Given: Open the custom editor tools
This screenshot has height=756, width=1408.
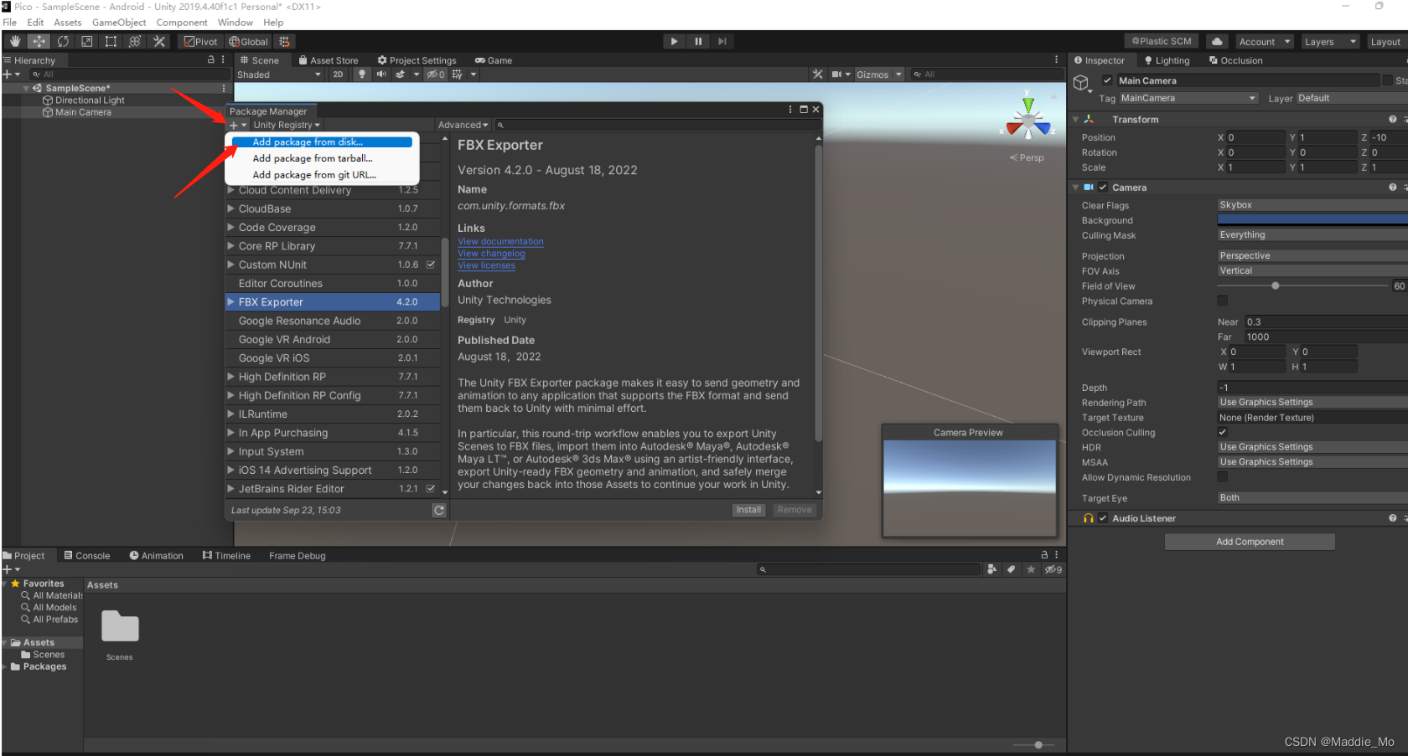Looking at the screenshot, I should tap(158, 41).
